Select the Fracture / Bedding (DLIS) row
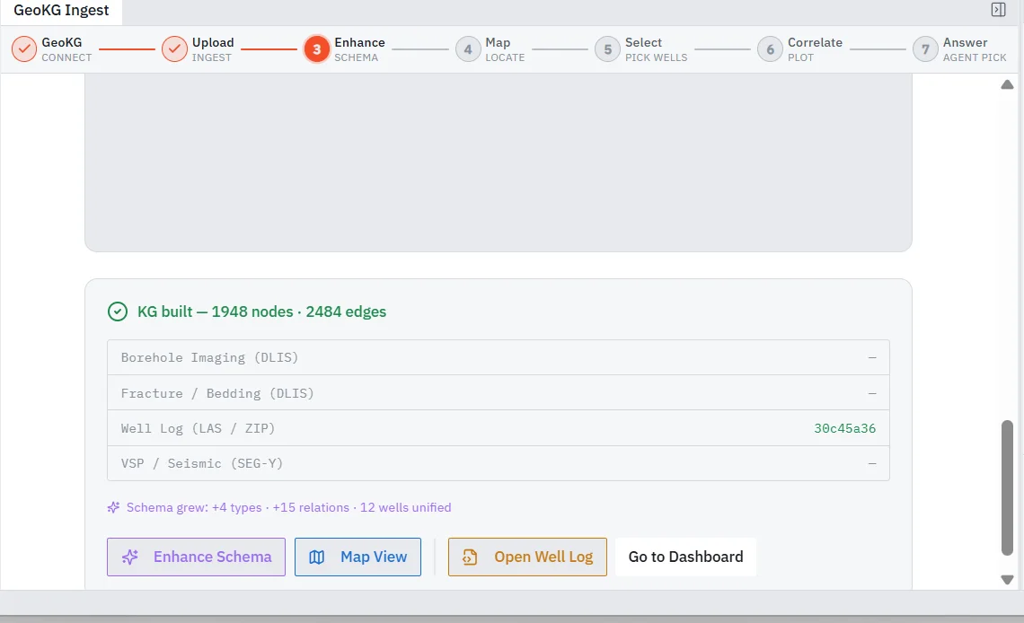Image resolution: width=1024 pixels, height=623 pixels. click(499, 392)
